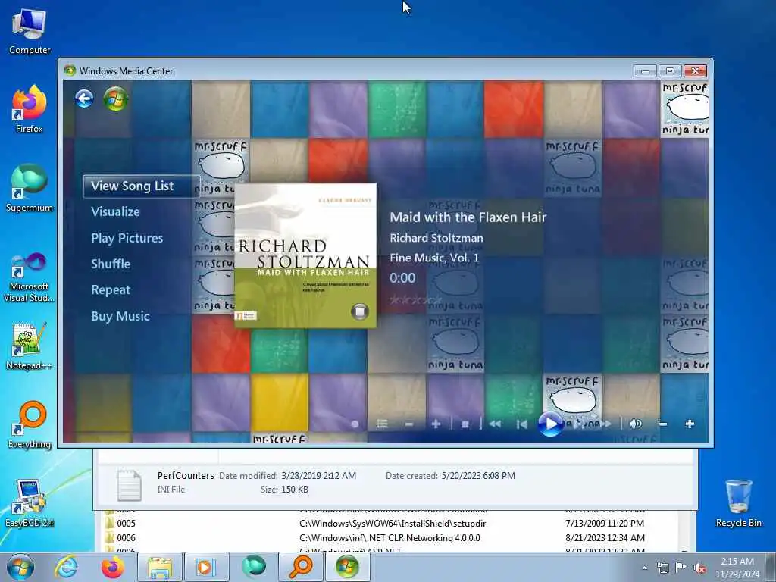Maximize the Windows Media Center window
This screenshot has height=582, width=776.
point(670,71)
